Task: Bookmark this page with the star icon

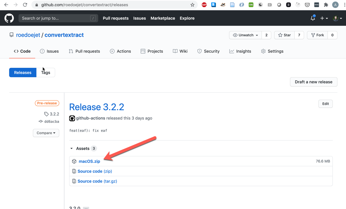Action: (x=192, y=5)
